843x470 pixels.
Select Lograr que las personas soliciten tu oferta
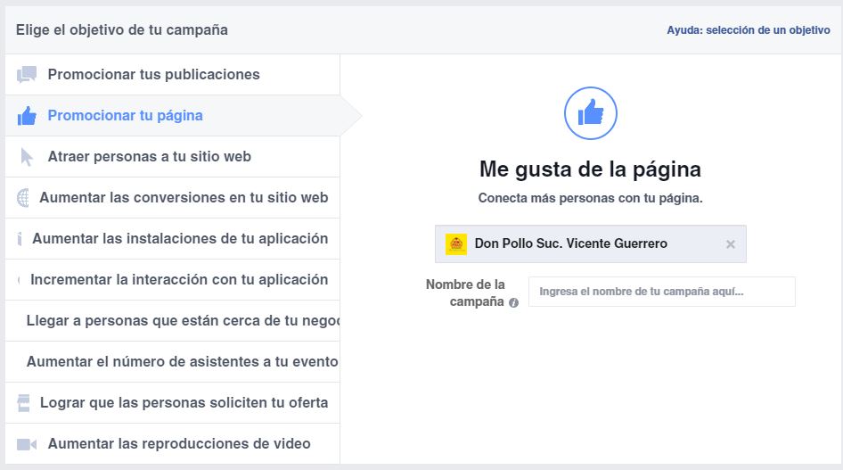tap(173, 403)
